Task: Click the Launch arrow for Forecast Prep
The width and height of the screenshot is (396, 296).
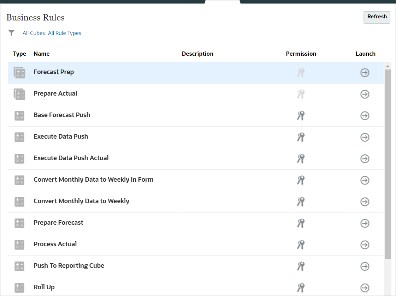Action: [365, 73]
